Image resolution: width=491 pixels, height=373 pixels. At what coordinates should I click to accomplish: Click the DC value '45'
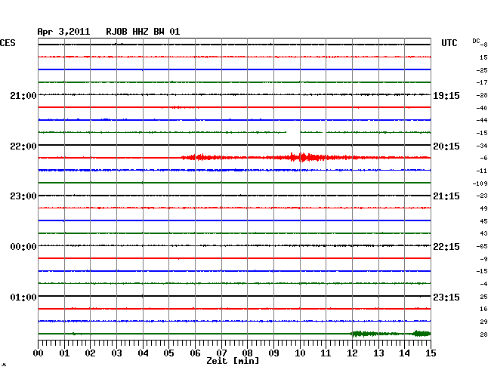(483, 221)
